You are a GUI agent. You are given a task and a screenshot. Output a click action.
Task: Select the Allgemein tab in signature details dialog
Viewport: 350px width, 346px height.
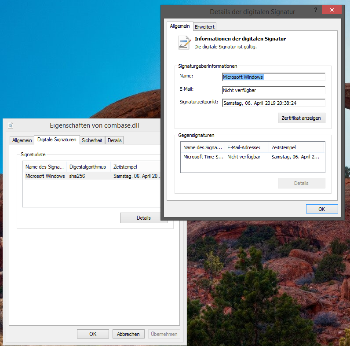tap(180, 26)
